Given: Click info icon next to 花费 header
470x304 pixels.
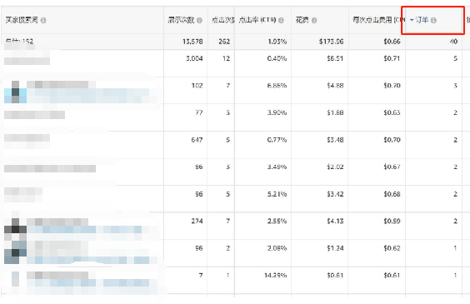Looking at the screenshot, I should coord(314,20).
